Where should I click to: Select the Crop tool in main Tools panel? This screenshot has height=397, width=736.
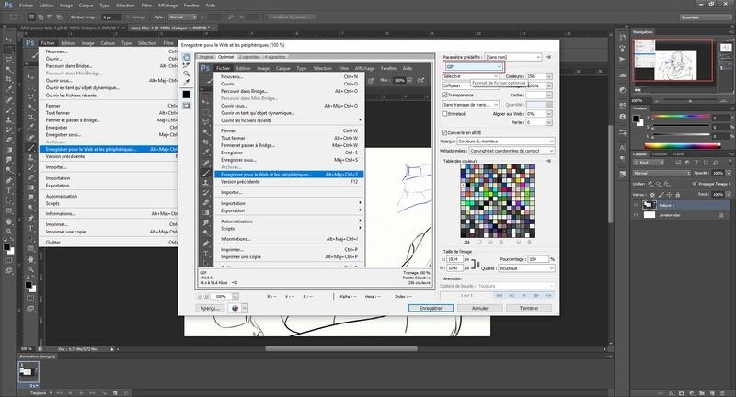(x=8, y=79)
